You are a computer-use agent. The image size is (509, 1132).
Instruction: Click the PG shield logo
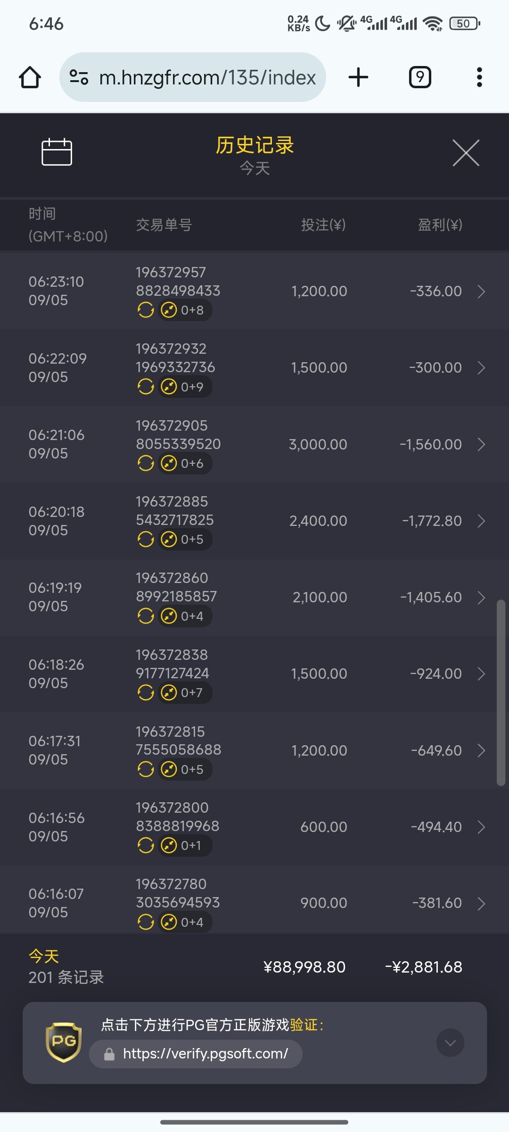coord(64,1042)
